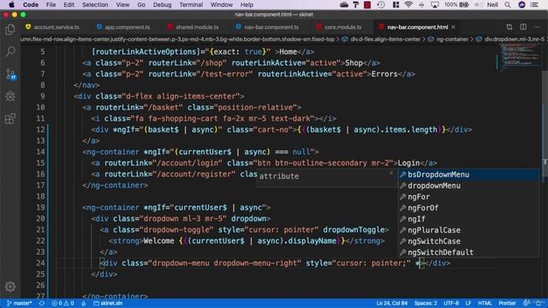Open the Debug view in activity bar
Viewport: 548px width, 308px height.
(x=10, y=96)
